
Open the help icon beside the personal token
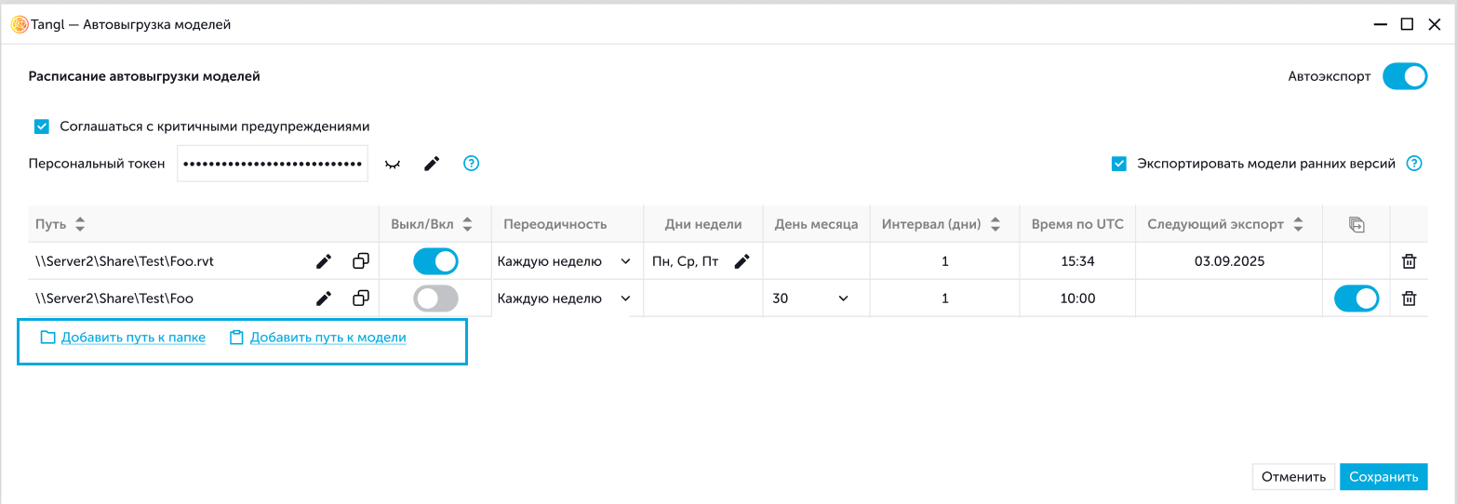[x=472, y=164]
